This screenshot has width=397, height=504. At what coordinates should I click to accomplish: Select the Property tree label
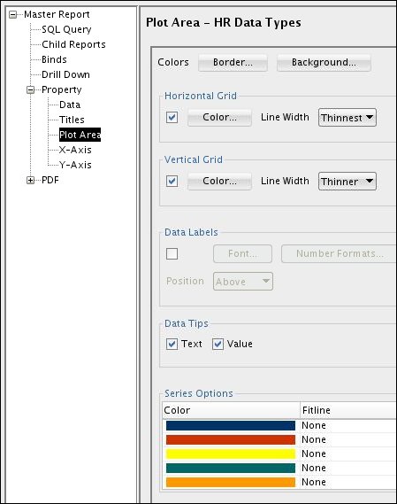(x=62, y=89)
